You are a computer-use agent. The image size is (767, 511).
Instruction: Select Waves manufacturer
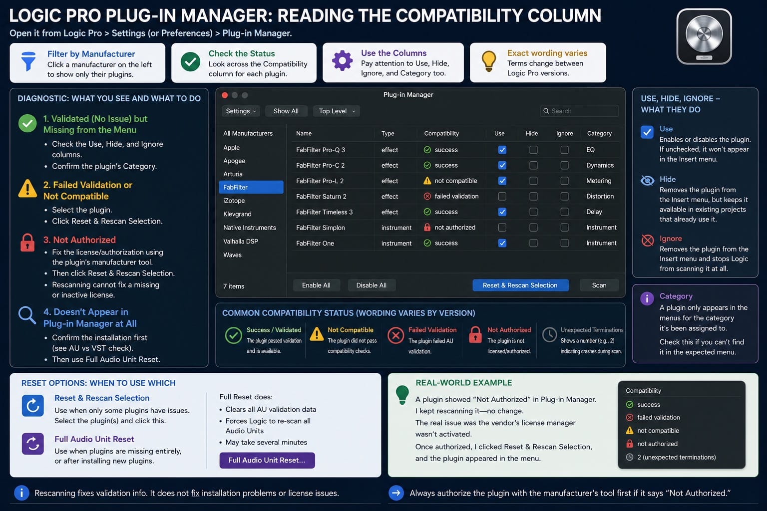[233, 255]
